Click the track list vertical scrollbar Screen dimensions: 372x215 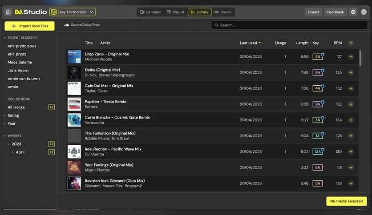click(360, 58)
